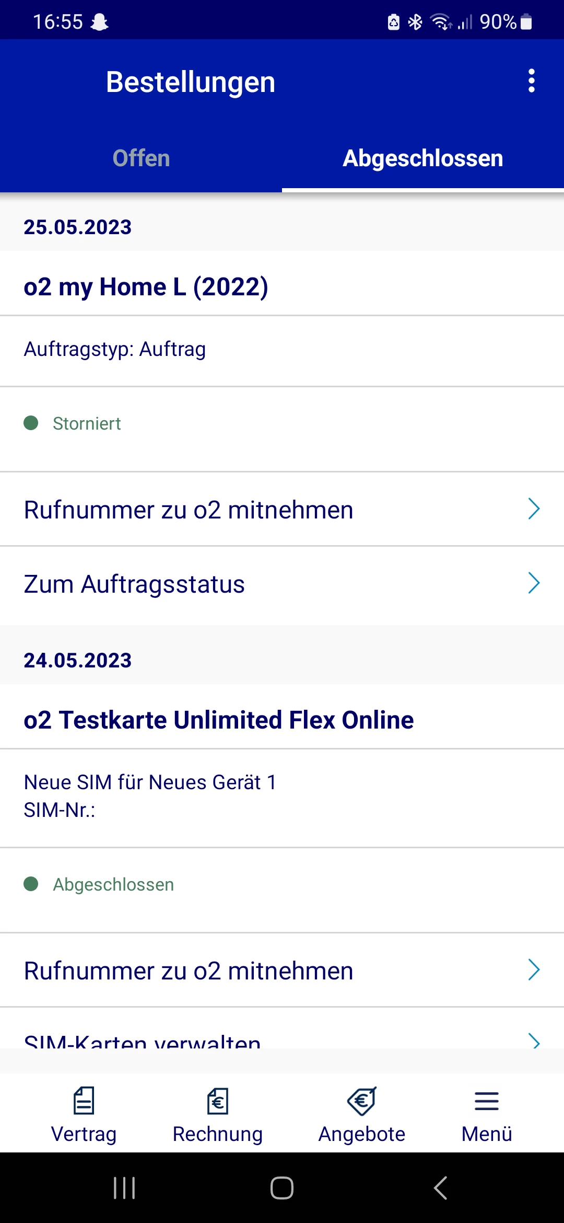The image size is (564, 1223).
Task: Tap o2 Testkarte Unlimited Flex Online title
Action: coord(218,720)
